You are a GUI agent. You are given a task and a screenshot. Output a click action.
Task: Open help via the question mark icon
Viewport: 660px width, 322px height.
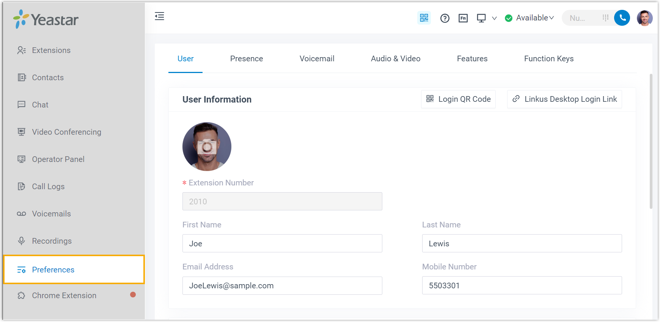point(445,18)
